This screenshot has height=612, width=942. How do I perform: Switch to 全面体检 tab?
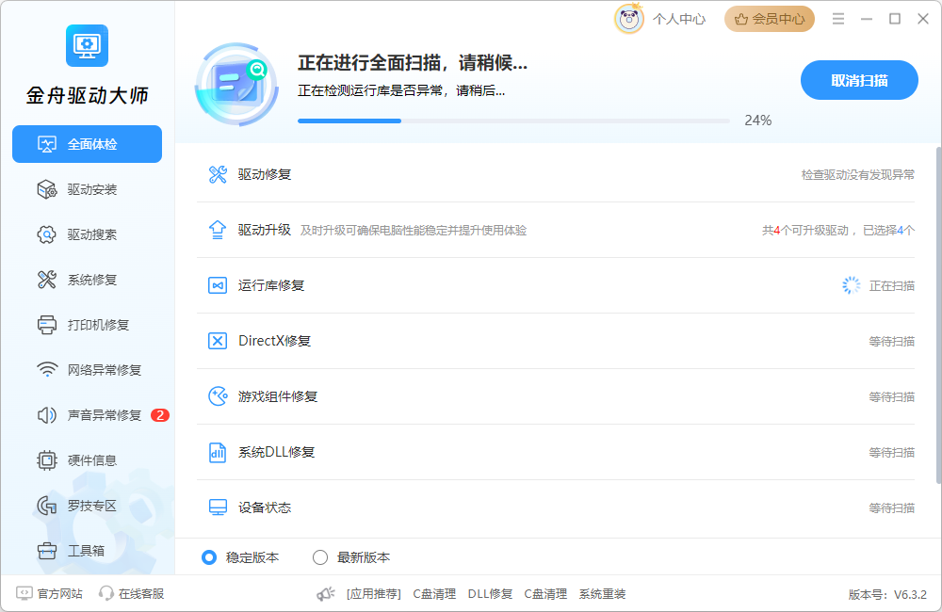tap(87, 144)
